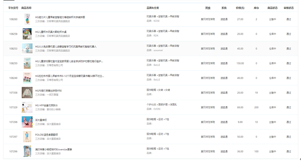This screenshot has width=301, height=161.
Task: Click the Patrick Star product thumbnail
Action: [27, 122]
